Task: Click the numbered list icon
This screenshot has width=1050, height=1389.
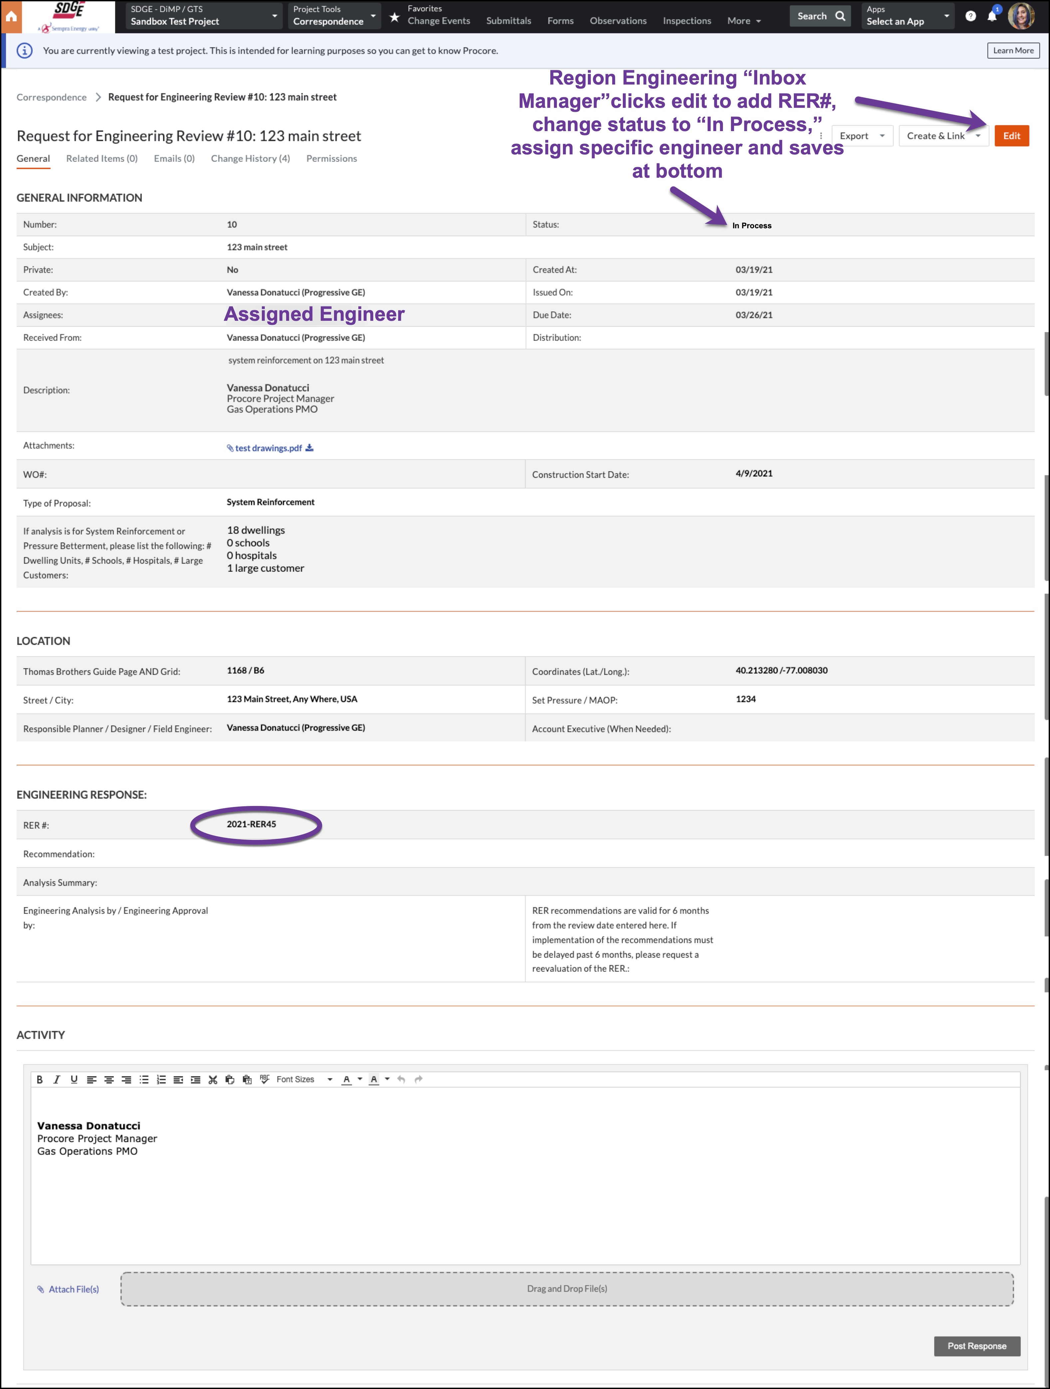Action: click(x=161, y=1080)
